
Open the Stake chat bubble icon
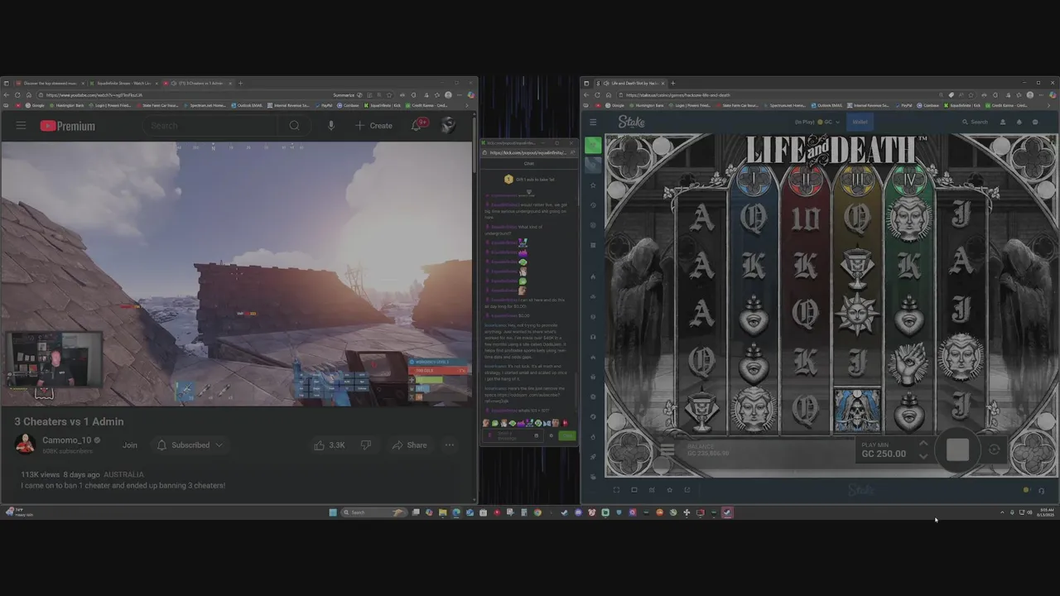coord(1035,122)
